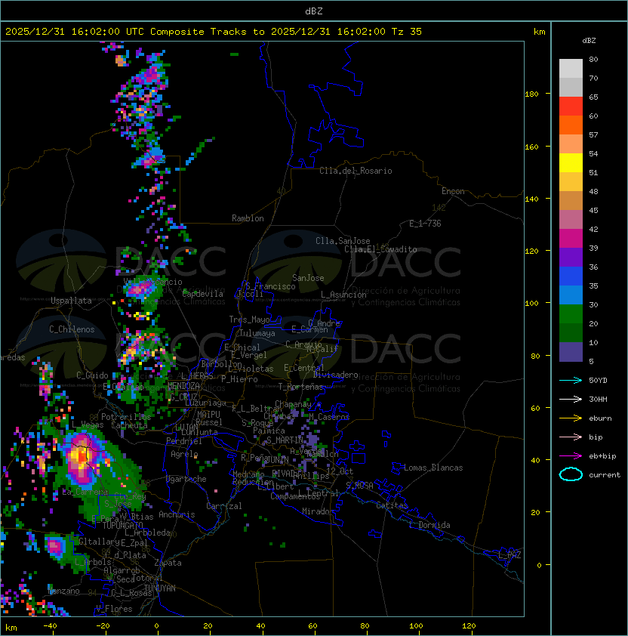Click the pink bip arrow in legend
Viewport: 628px width, 636px height.
tap(571, 437)
